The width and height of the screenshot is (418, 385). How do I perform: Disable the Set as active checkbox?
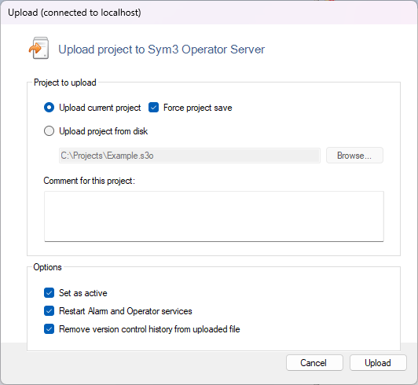point(49,293)
